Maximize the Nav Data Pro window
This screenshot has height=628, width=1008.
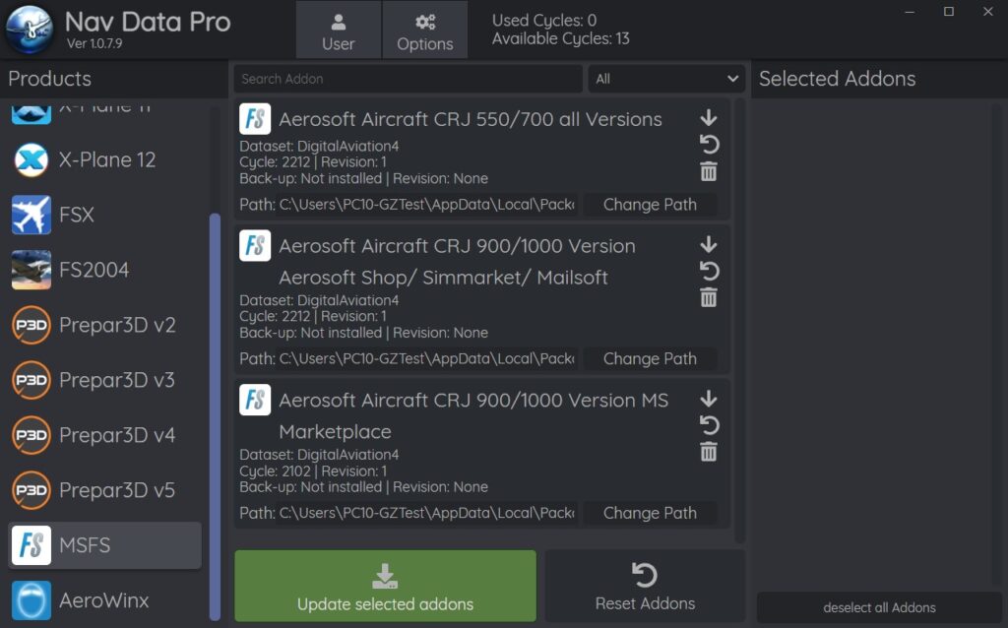(x=948, y=12)
